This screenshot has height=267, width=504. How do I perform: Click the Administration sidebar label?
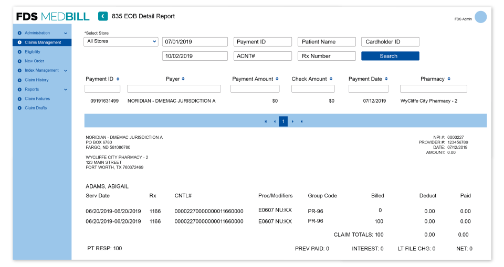(x=37, y=33)
